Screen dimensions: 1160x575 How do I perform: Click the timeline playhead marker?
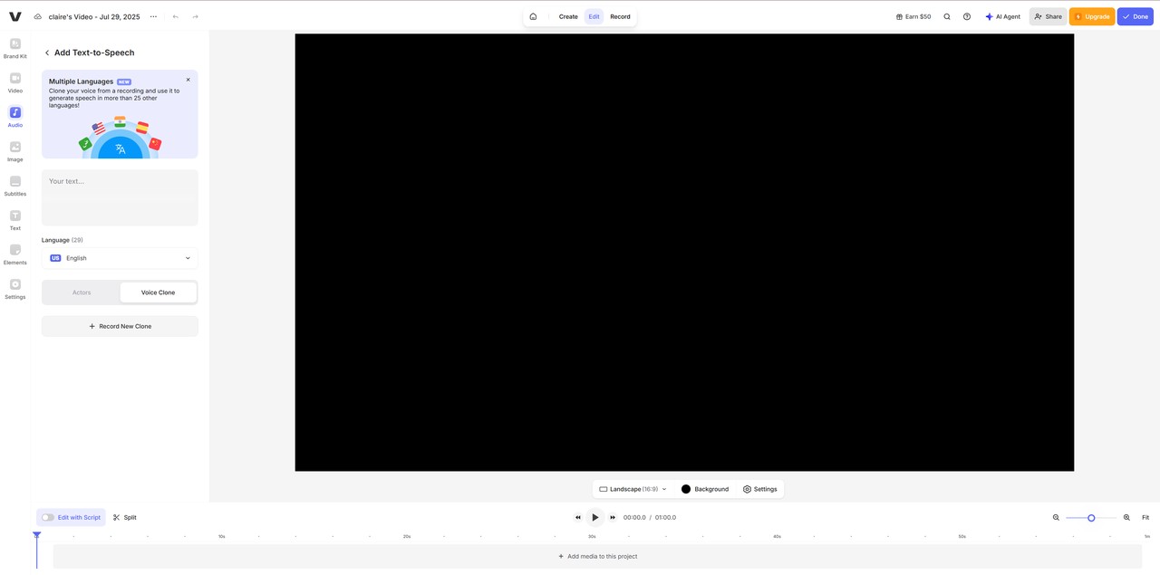[x=37, y=535]
